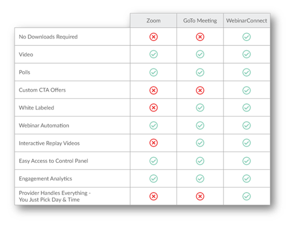The image size is (294, 228).
Task: Click the WebinarConnect column header
Action: [x=246, y=20]
